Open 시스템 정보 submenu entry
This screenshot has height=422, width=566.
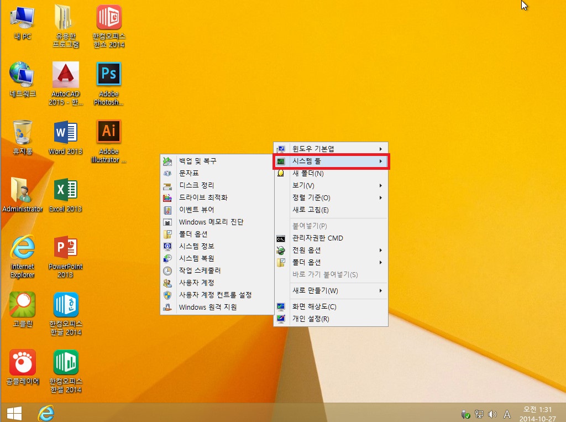click(x=217, y=246)
